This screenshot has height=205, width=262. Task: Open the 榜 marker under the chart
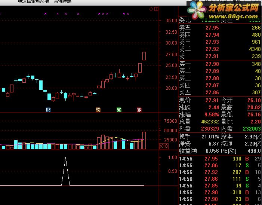coord(98,110)
